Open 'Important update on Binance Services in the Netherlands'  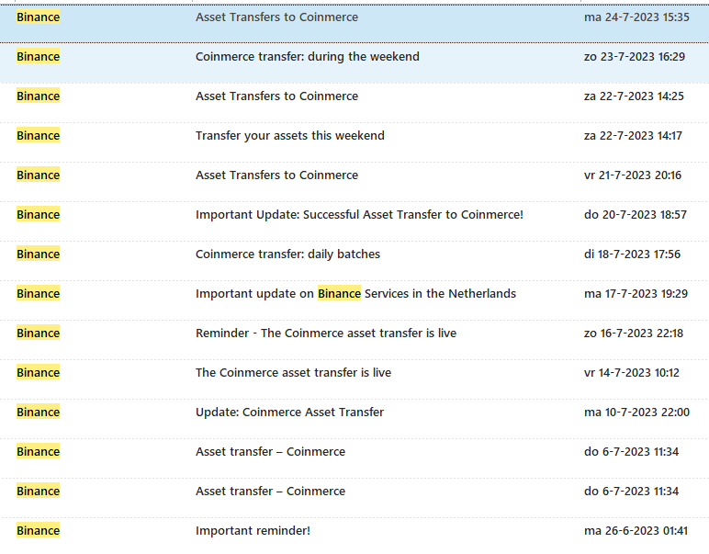355,293
